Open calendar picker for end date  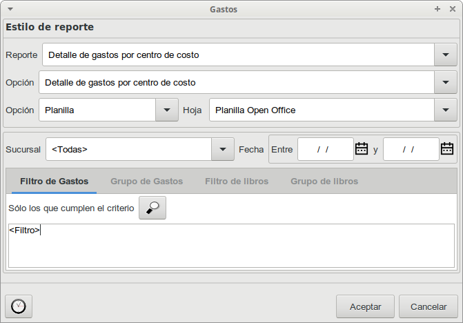pyautogui.click(x=446, y=149)
